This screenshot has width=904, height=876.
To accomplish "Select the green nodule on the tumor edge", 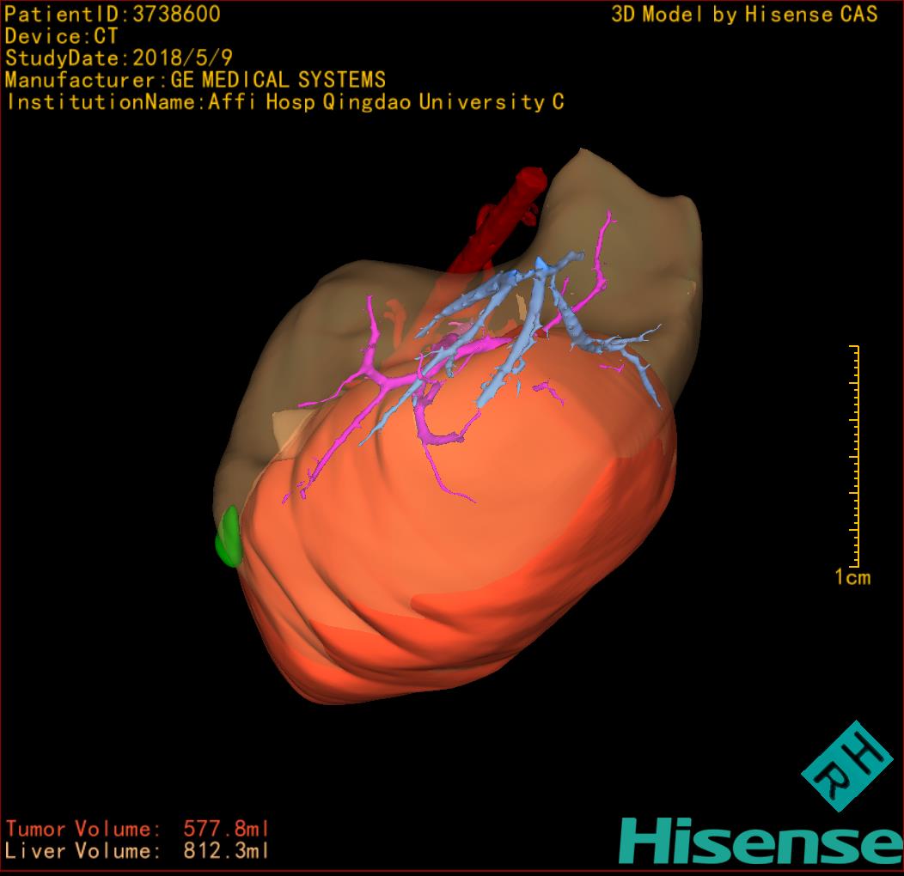I will click(x=228, y=538).
